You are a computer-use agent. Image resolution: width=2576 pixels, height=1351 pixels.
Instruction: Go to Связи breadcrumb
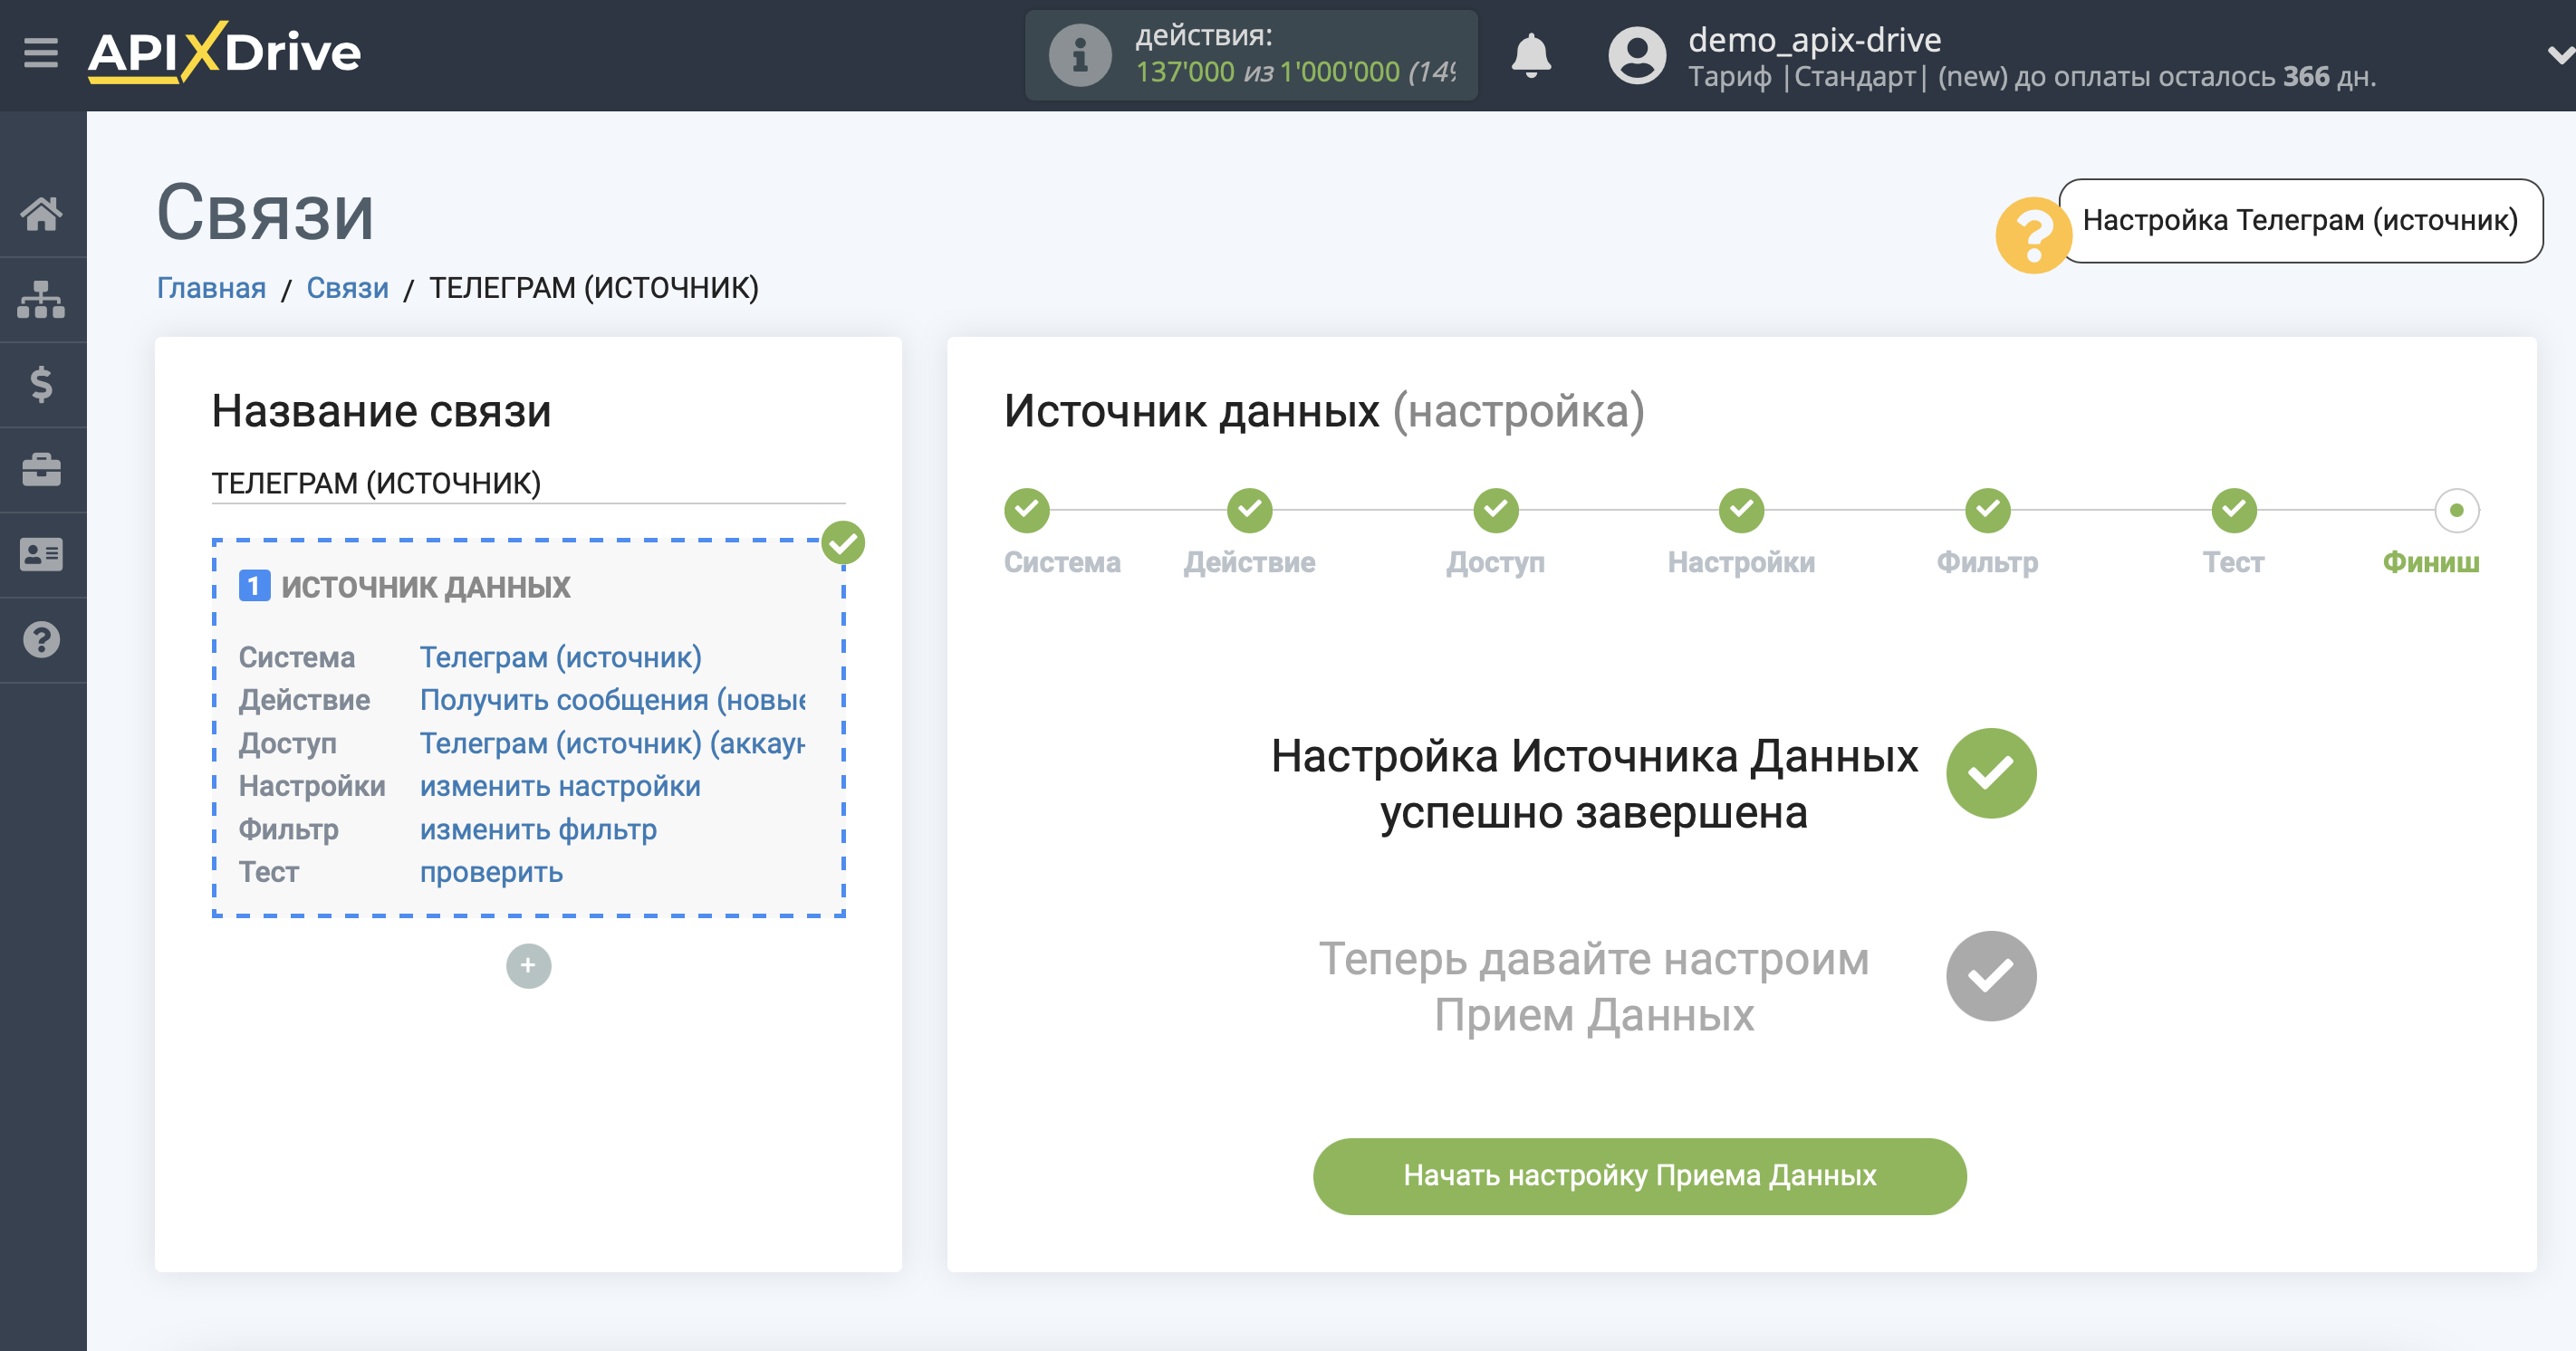347,288
